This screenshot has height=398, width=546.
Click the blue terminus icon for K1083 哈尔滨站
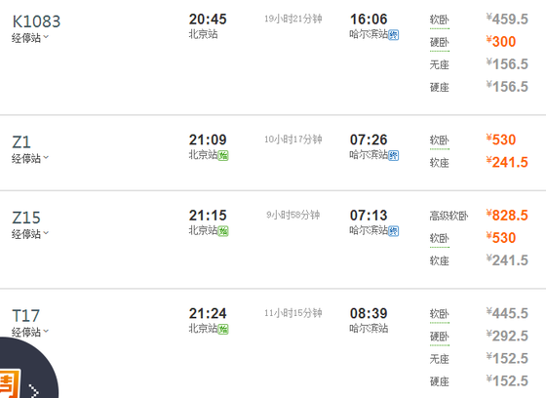coord(394,35)
